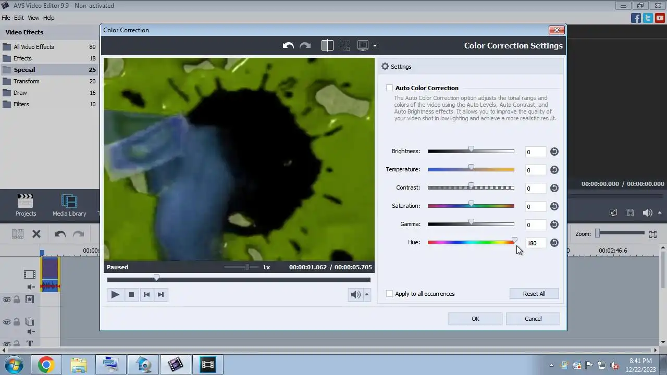667x375 pixels.
Task: Click the Hue value field showing 180
Action: 535,243
